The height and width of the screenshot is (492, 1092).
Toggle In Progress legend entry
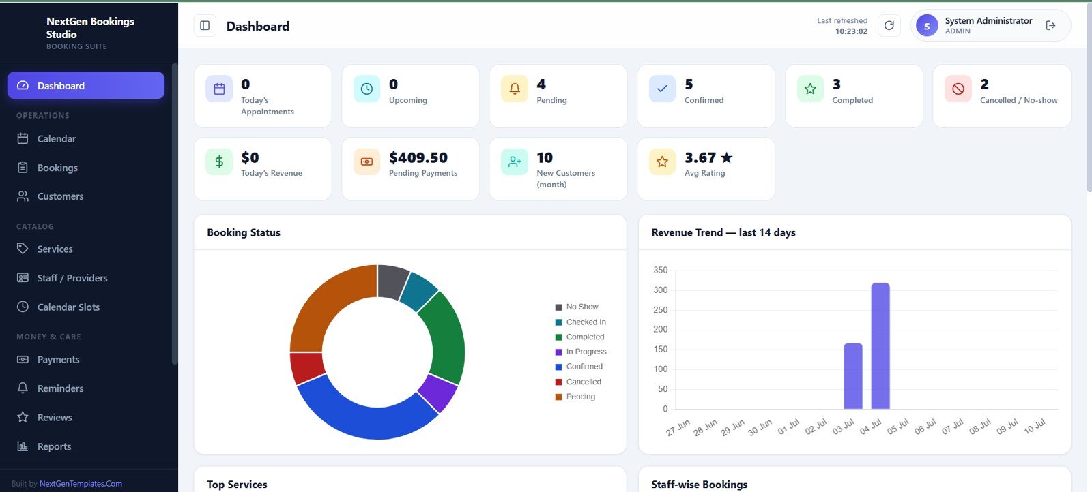581,352
